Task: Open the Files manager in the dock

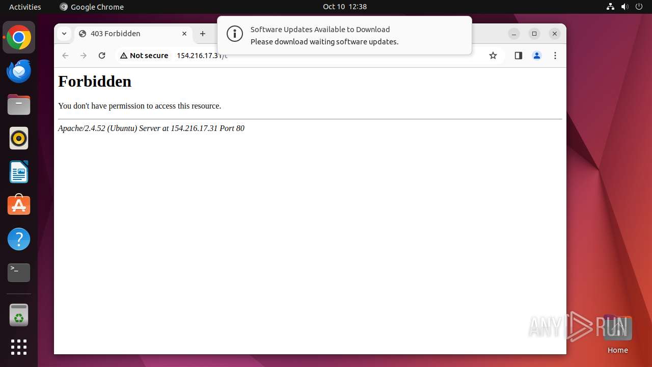Action: point(19,104)
